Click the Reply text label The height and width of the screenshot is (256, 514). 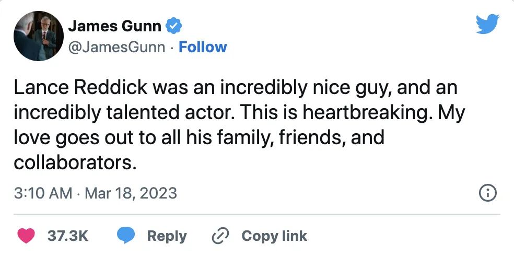[x=167, y=236]
